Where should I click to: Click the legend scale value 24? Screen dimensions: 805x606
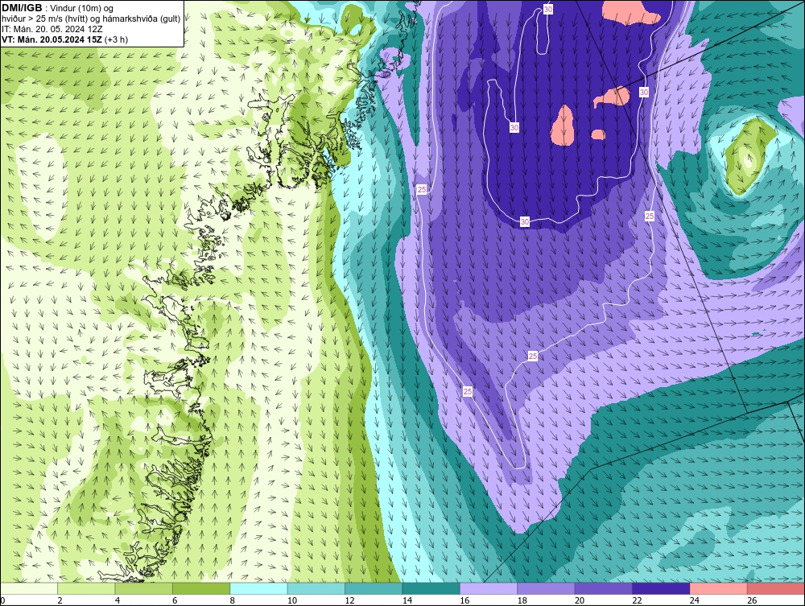695,600
